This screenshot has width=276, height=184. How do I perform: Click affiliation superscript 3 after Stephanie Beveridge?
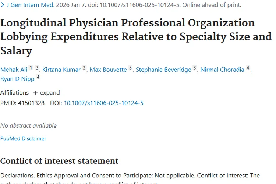tap(195, 68)
